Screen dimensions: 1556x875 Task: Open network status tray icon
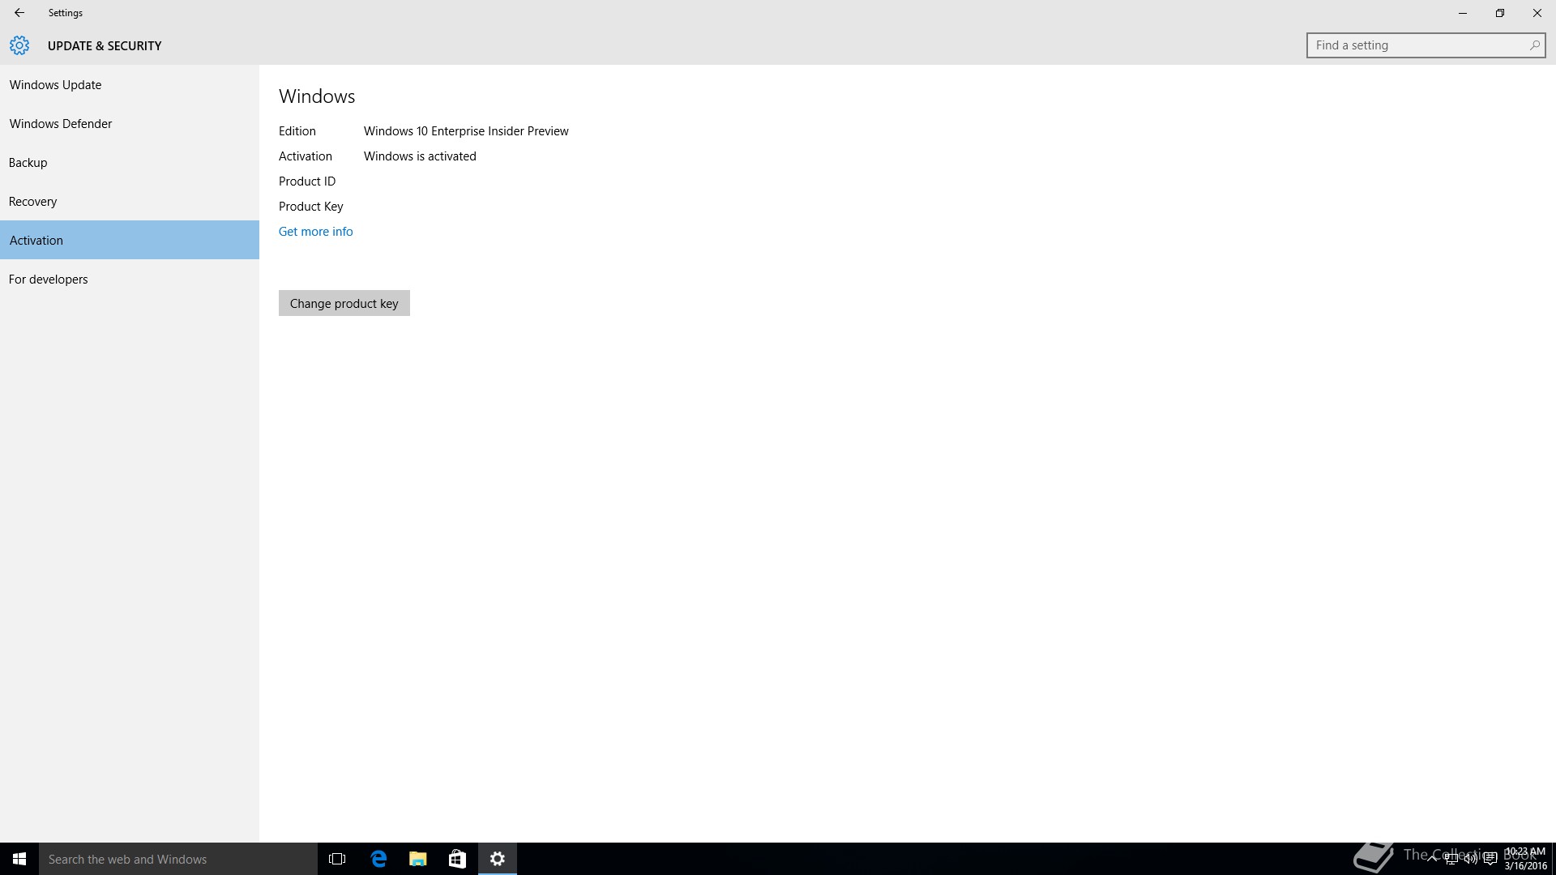(x=1451, y=859)
